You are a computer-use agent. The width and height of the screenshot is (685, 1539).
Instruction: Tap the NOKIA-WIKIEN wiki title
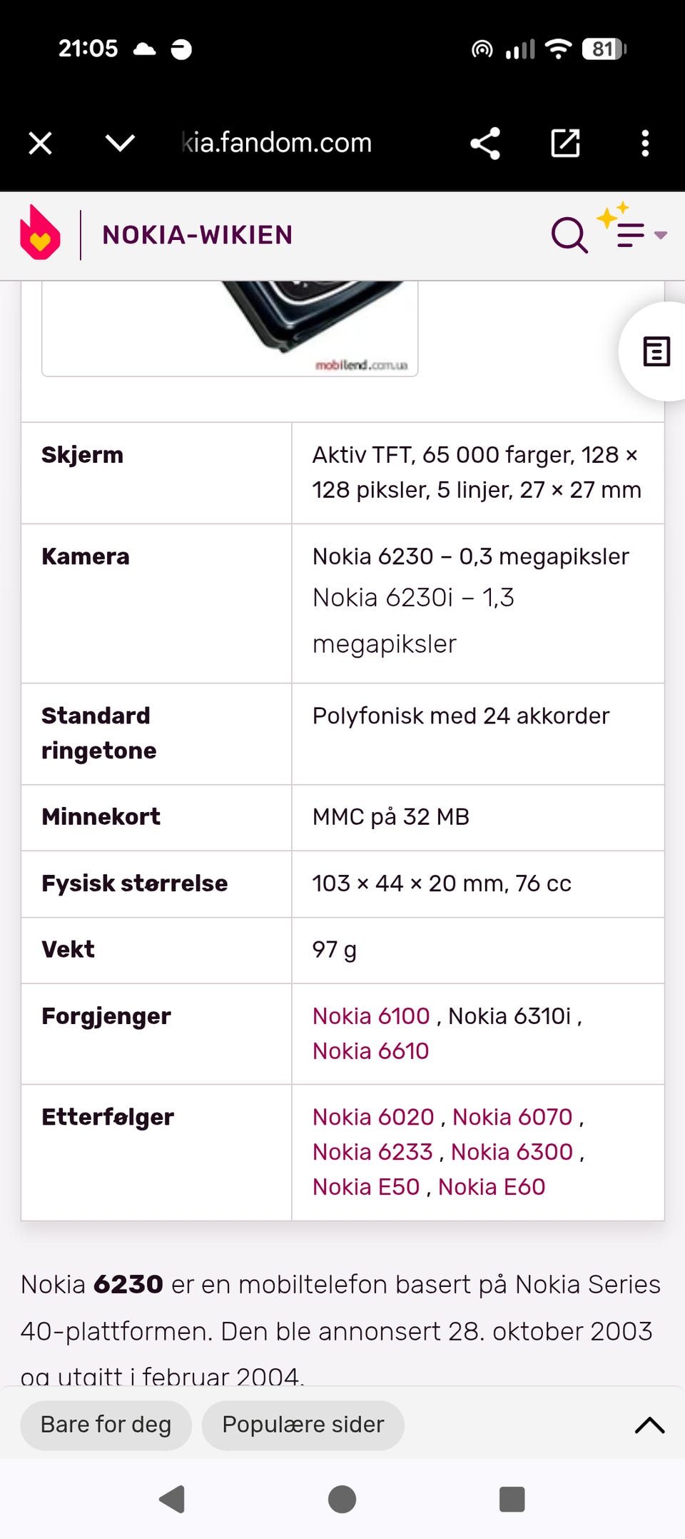(198, 235)
